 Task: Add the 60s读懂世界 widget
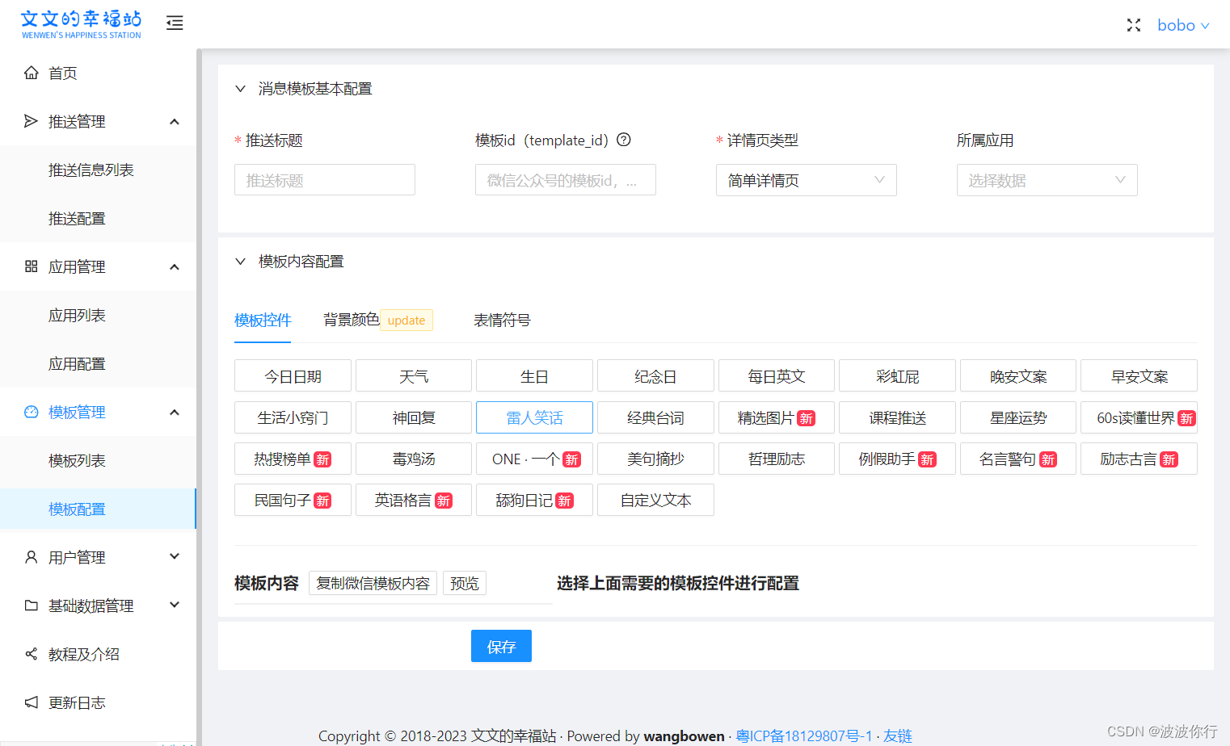click(1139, 417)
